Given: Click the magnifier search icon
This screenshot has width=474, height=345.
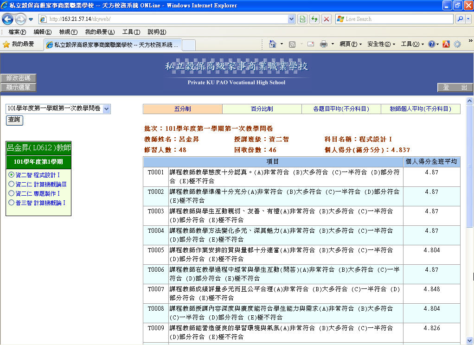Looking at the screenshot, I should coord(460,19).
